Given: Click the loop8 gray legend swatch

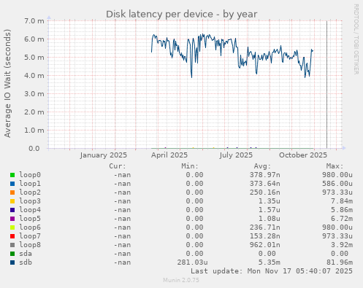Looking at the screenshot, I should [12, 245].
